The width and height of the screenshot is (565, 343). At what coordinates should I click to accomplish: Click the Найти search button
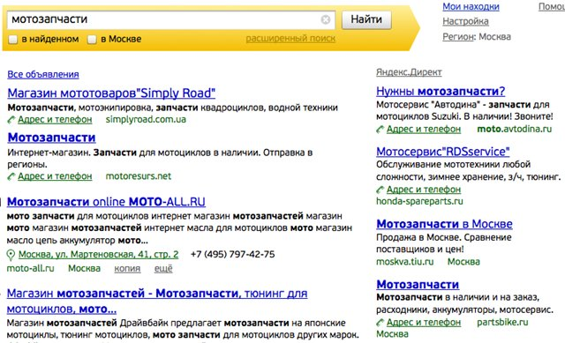pyautogui.click(x=366, y=19)
